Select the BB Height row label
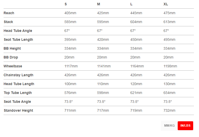 [x=12, y=48]
